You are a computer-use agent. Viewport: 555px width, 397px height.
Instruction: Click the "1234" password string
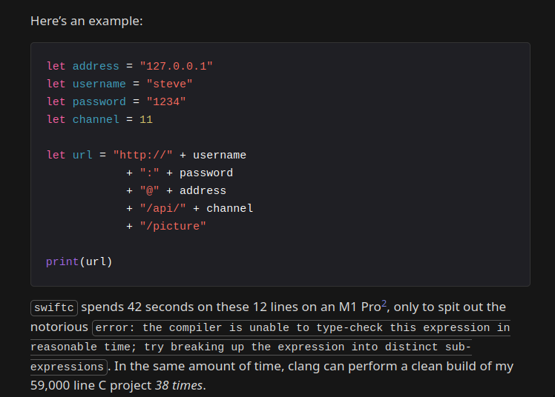coord(165,101)
